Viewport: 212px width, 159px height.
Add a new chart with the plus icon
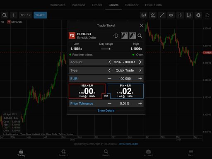tap(14, 15)
